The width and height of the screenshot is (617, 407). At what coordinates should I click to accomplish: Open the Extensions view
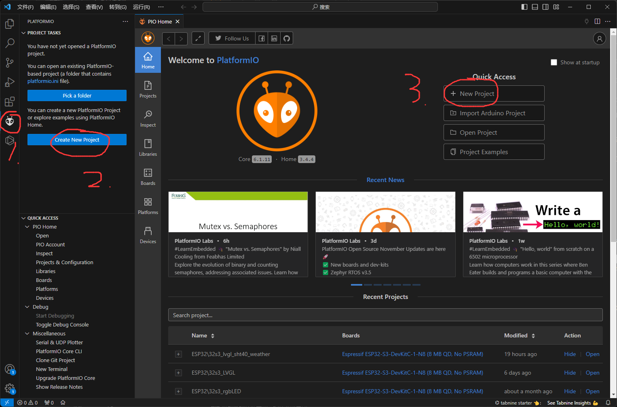(x=10, y=102)
